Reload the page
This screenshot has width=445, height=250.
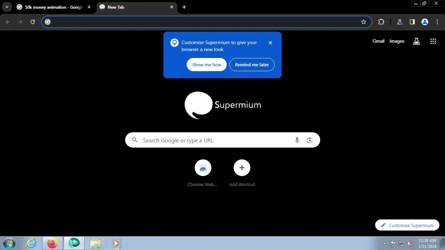click(33, 22)
